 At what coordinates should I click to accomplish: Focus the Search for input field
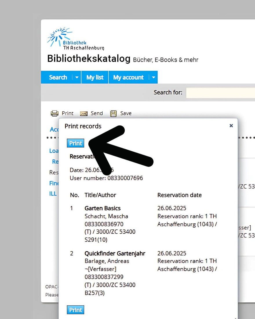pos(221,93)
